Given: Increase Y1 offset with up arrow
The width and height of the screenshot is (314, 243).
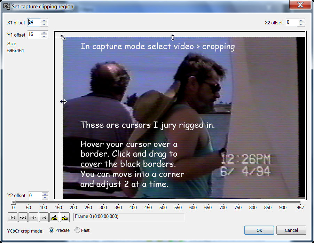Looking at the screenshot, I should tap(44, 32).
